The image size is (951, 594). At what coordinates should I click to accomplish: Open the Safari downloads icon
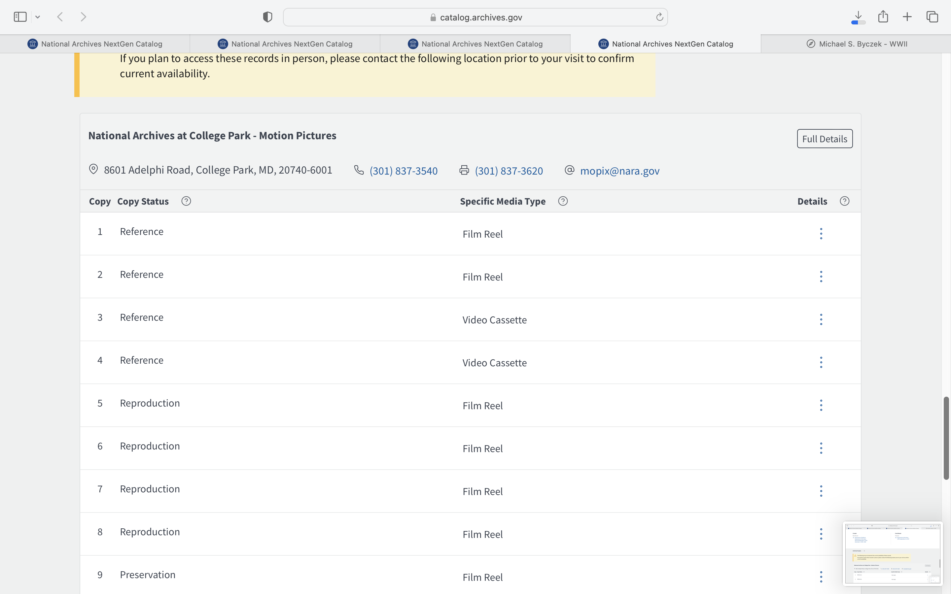tap(858, 17)
